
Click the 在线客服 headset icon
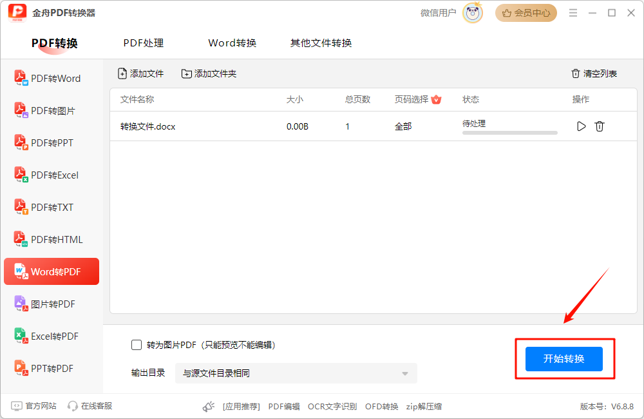pos(73,406)
